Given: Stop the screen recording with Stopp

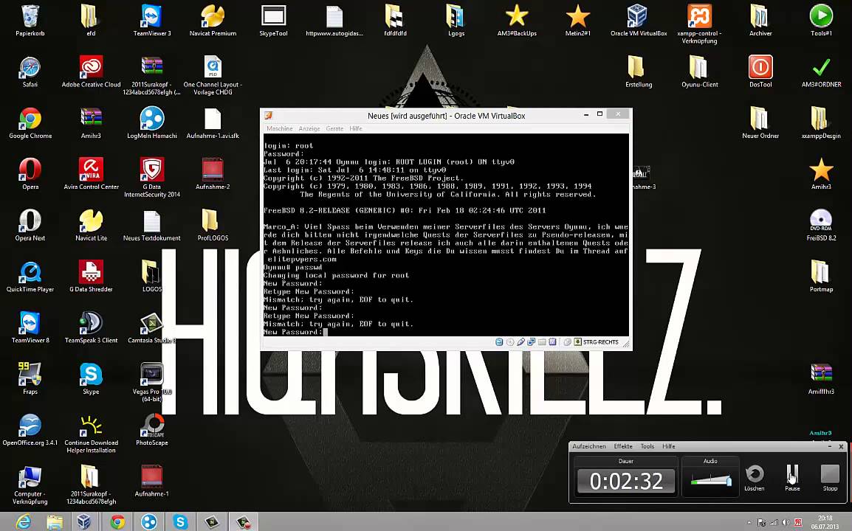Looking at the screenshot, I should 830,478.
